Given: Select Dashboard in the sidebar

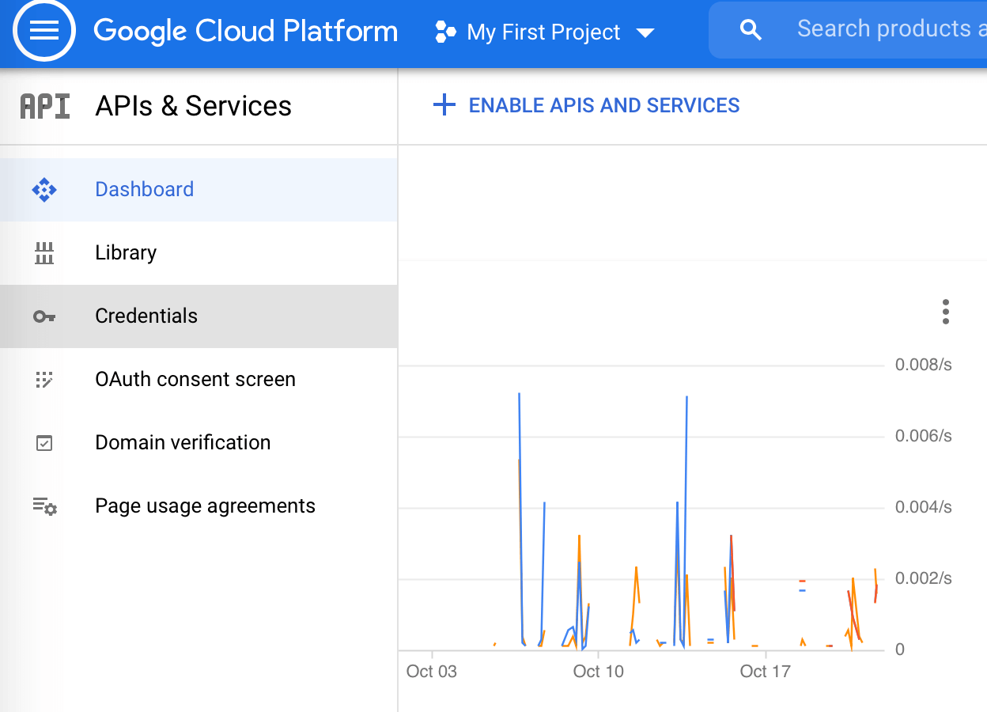Looking at the screenshot, I should [x=199, y=190].
